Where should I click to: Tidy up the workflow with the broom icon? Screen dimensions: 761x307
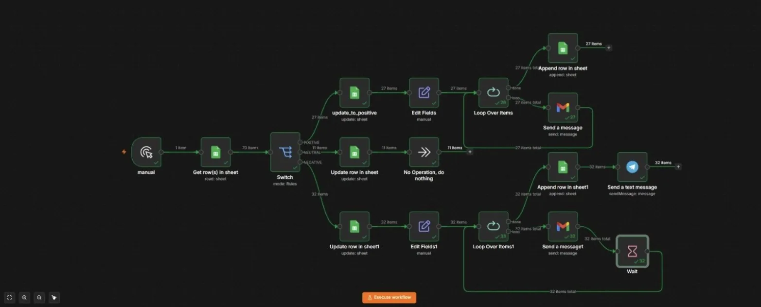[54, 298]
